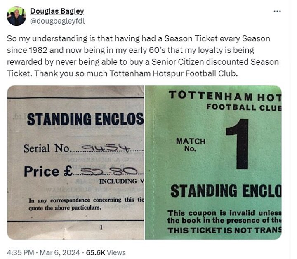Click FOOTBALL CLUB text on green ticket
Image resolution: width=297 pixels, height=259 pixels.
243,107
